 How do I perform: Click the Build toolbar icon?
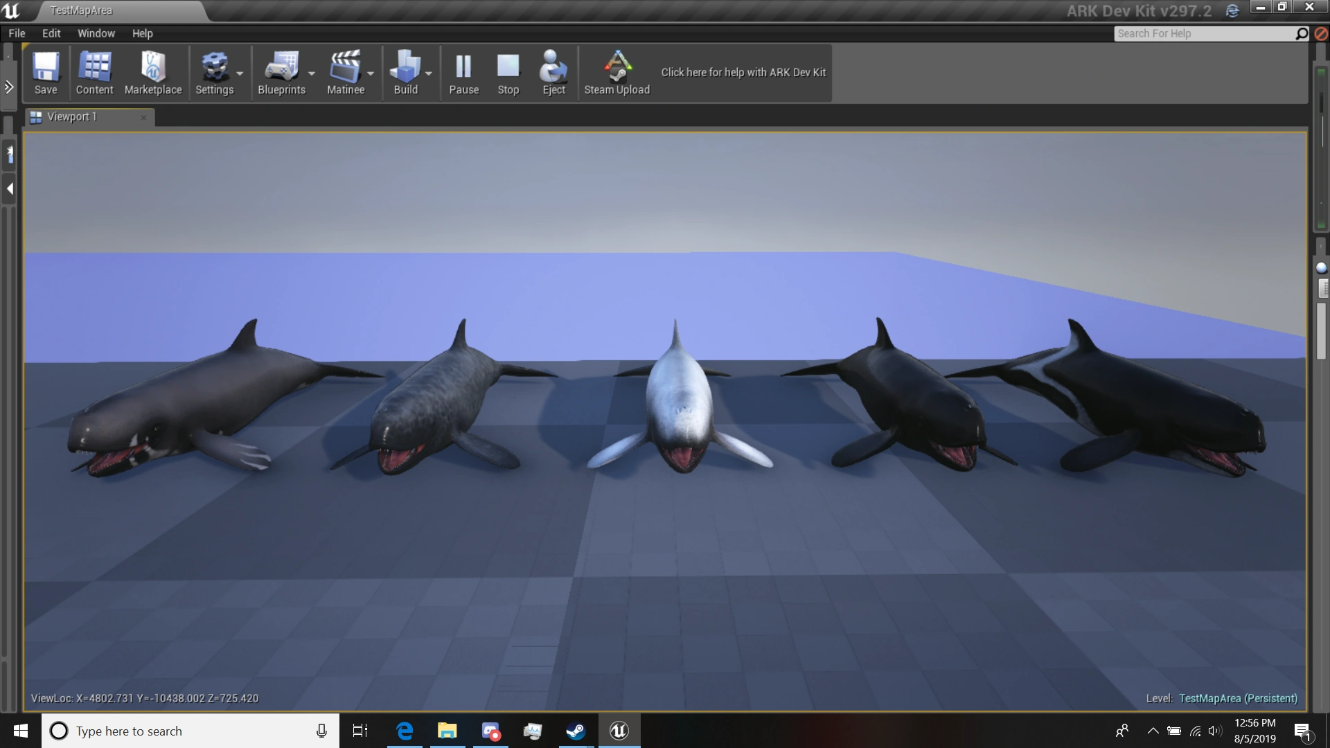pyautogui.click(x=405, y=68)
